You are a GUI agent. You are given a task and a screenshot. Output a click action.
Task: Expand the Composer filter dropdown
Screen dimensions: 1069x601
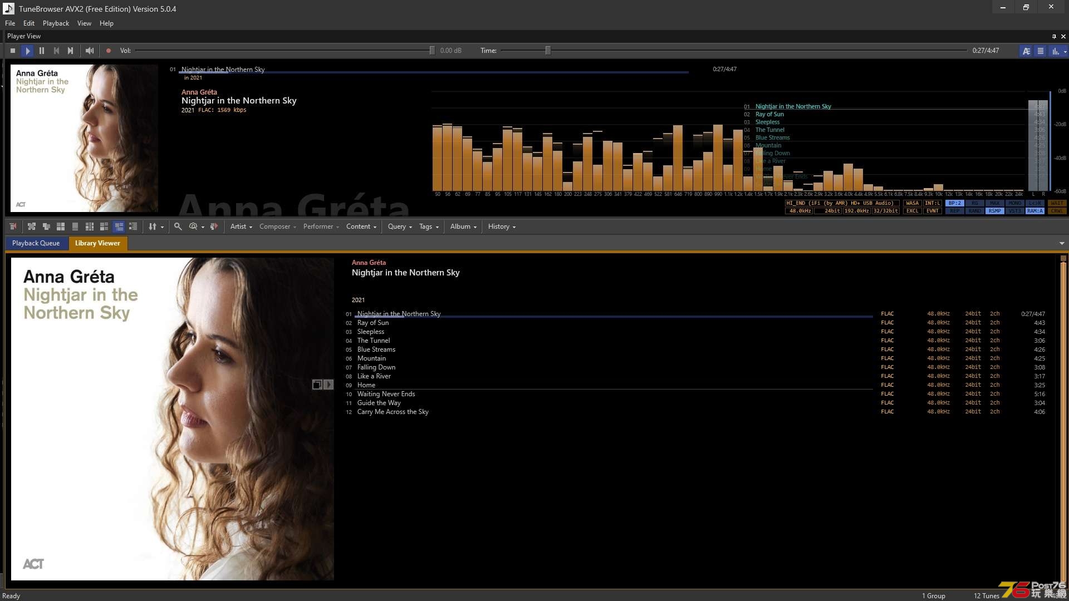pos(277,226)
